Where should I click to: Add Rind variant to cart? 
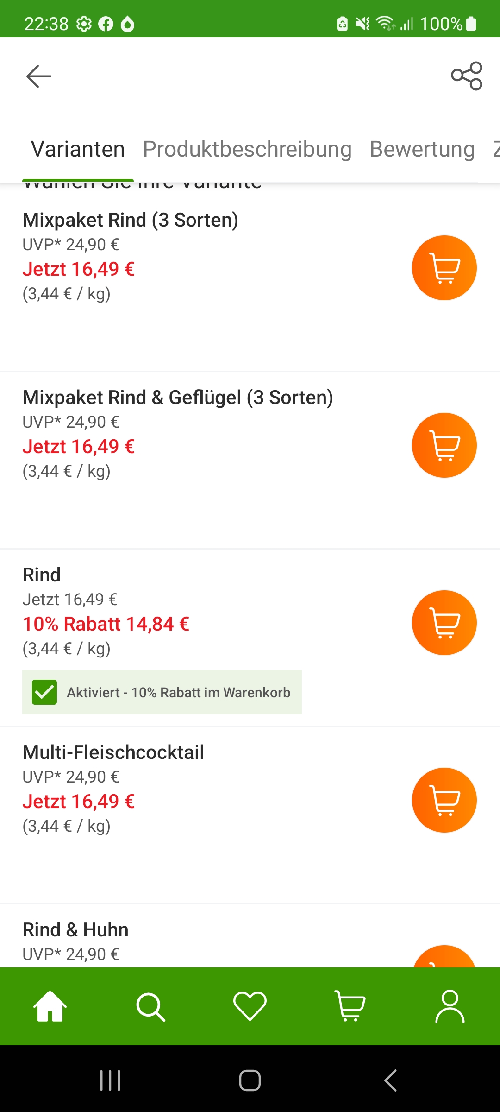(x=444, y=623)
